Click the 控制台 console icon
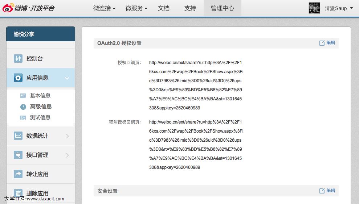This screenshot has height=204, width=359. point(18,58)
